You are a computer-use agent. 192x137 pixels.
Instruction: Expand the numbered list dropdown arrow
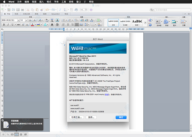tap(72, 20)
